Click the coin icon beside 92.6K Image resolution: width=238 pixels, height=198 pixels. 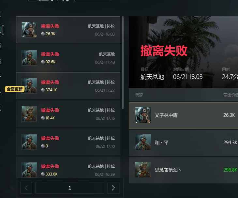tap(43, 62)
